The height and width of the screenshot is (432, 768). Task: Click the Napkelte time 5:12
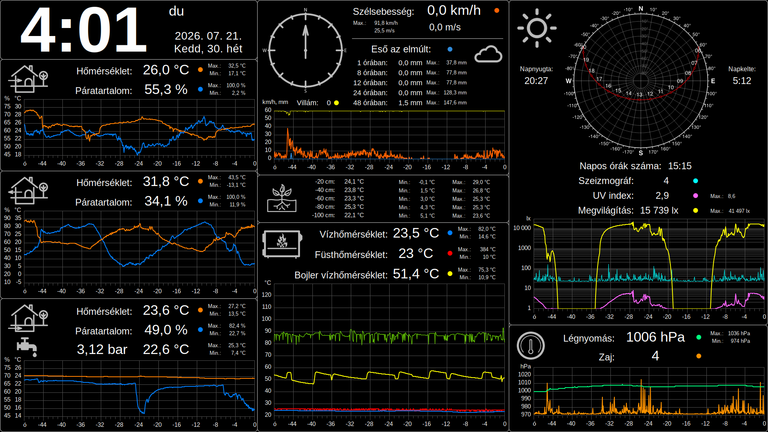click(742, 81)
